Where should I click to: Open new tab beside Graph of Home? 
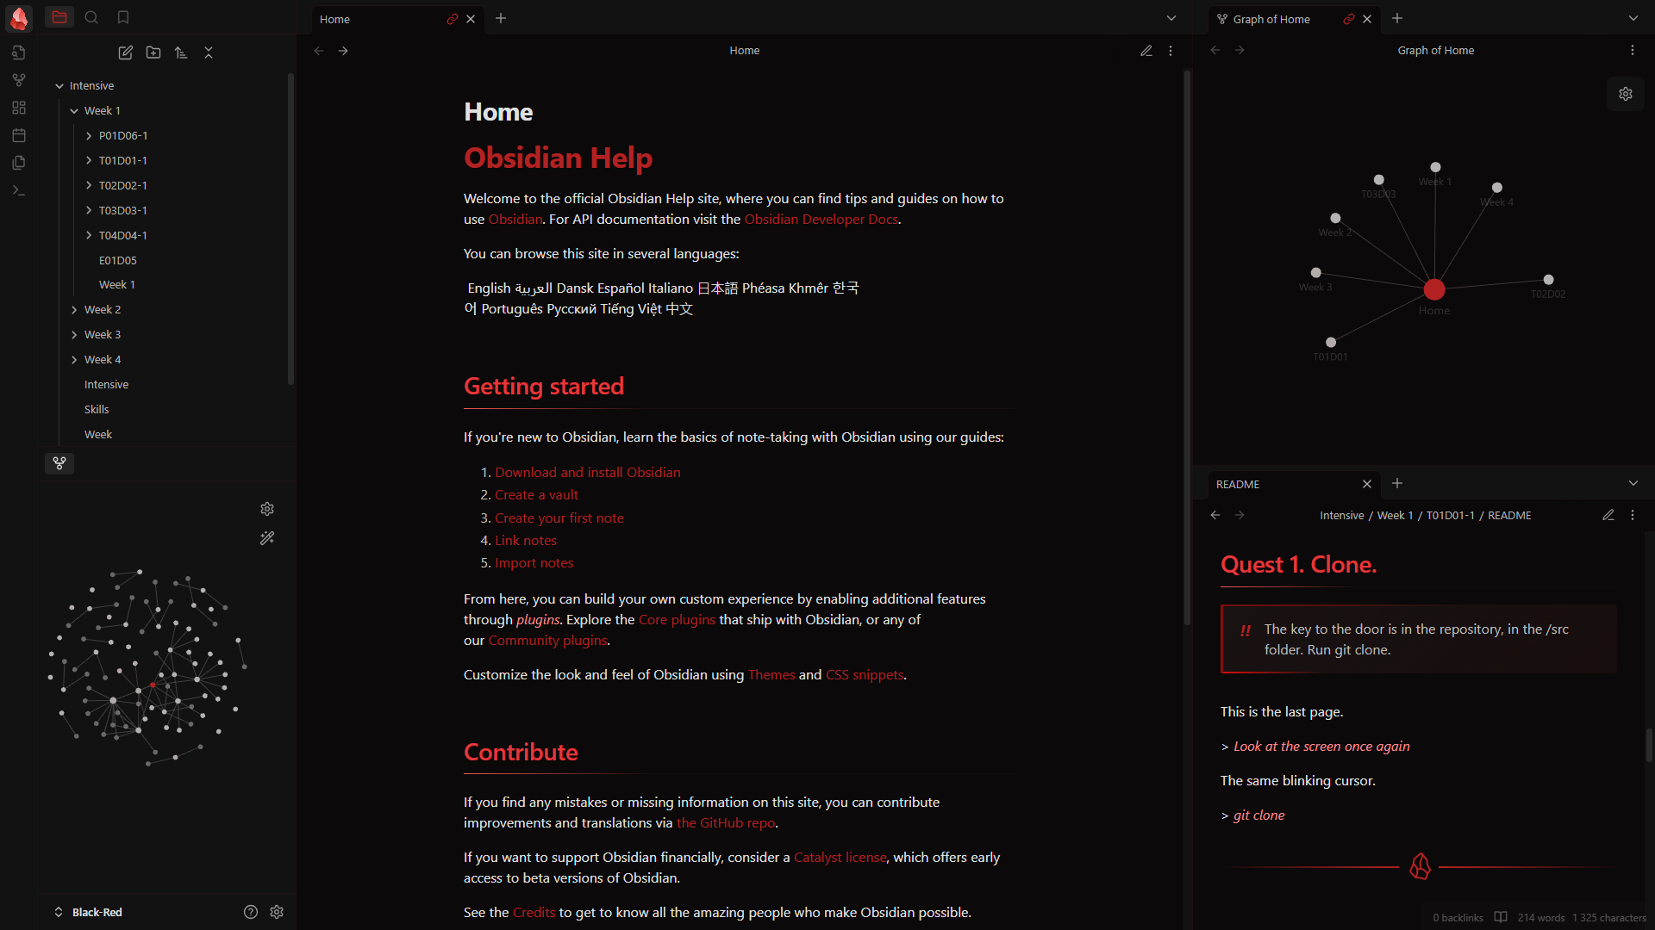coord(1397,18)
